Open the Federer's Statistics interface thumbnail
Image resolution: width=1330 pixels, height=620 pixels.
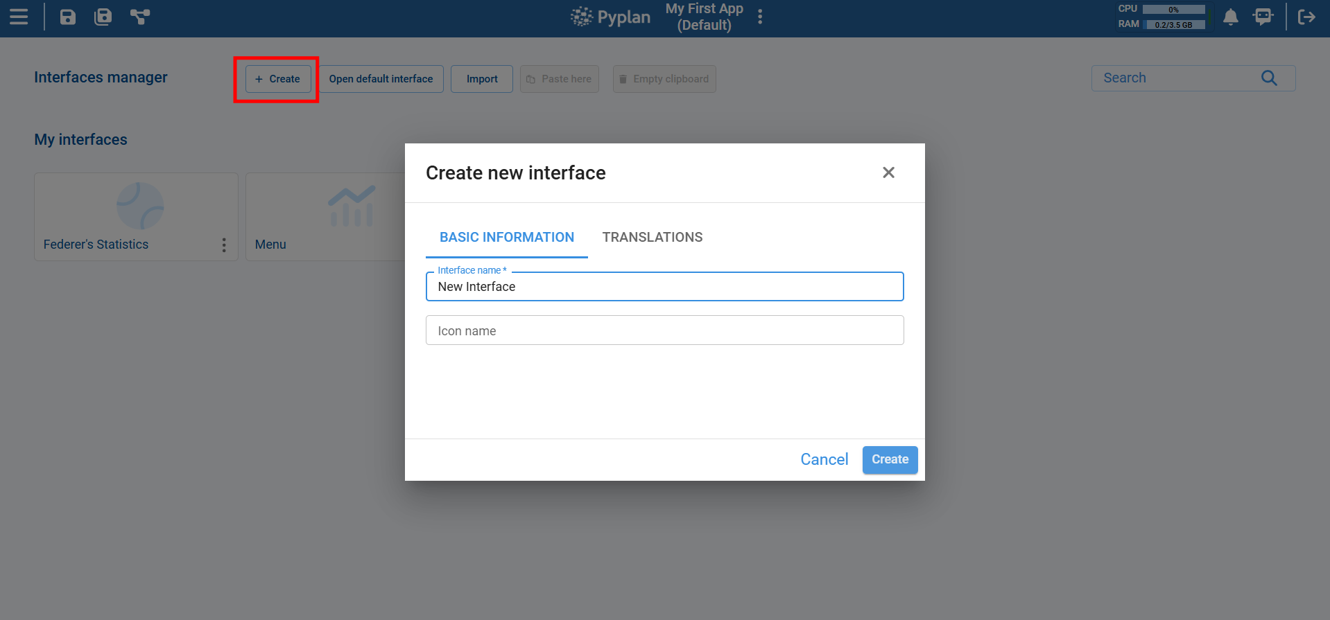[x=139, y=206]
